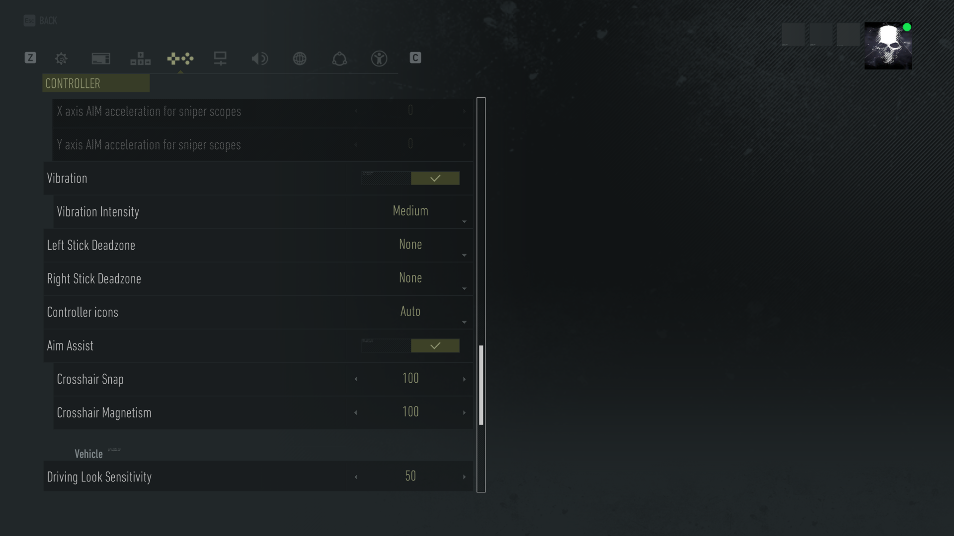Click the Audio settings icon
This screenshot has width=954, height=536.
click(259, 58)
